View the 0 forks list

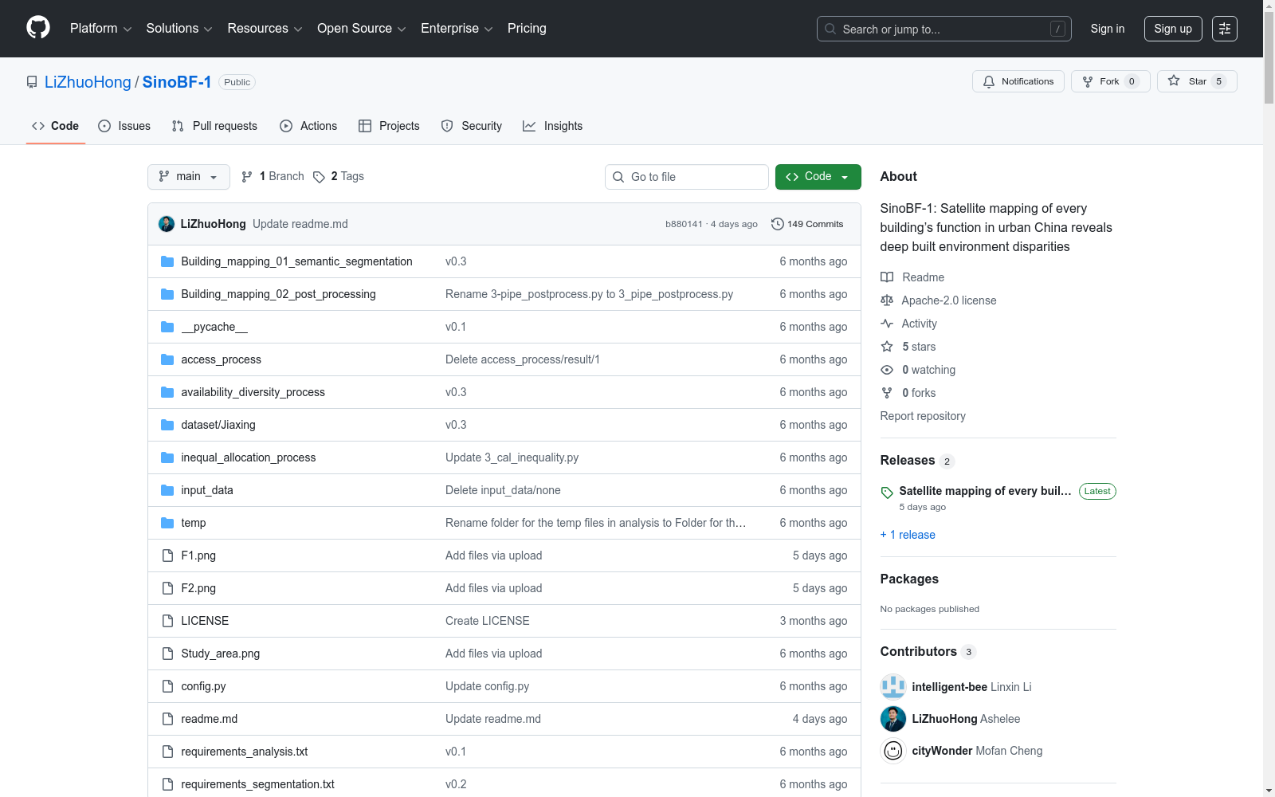click(x=908, y=393)
